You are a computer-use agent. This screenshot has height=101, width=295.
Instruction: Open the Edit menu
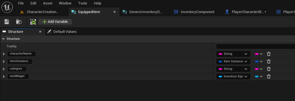coord(34,3)
